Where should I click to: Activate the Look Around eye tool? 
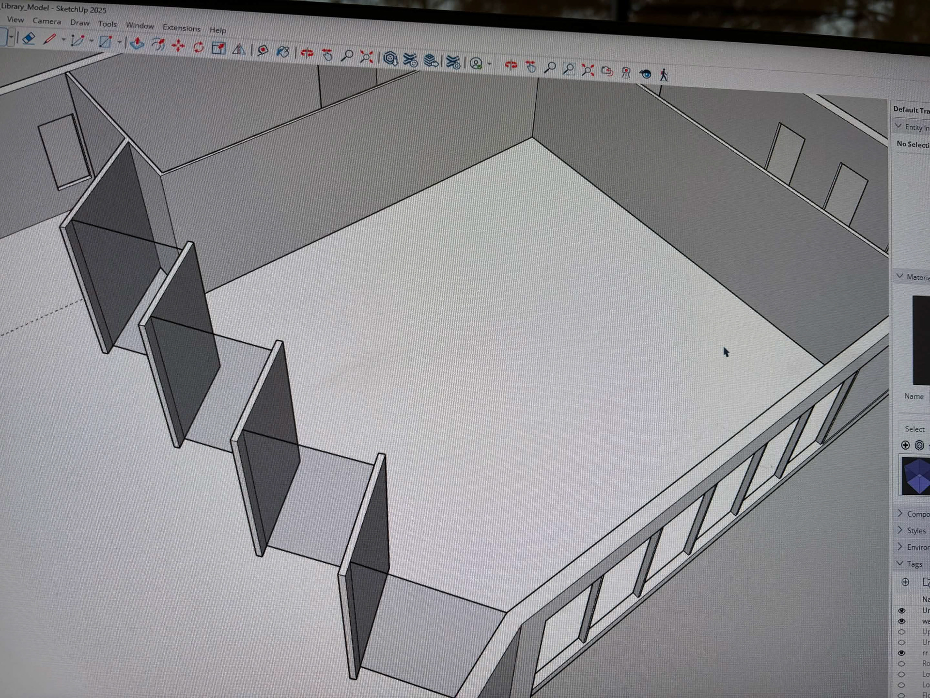645,74
